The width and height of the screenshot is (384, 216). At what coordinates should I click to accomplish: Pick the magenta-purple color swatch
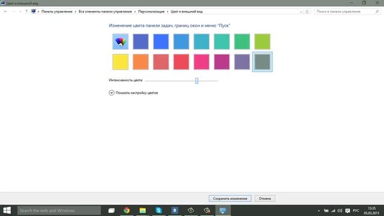pos(221,62)
